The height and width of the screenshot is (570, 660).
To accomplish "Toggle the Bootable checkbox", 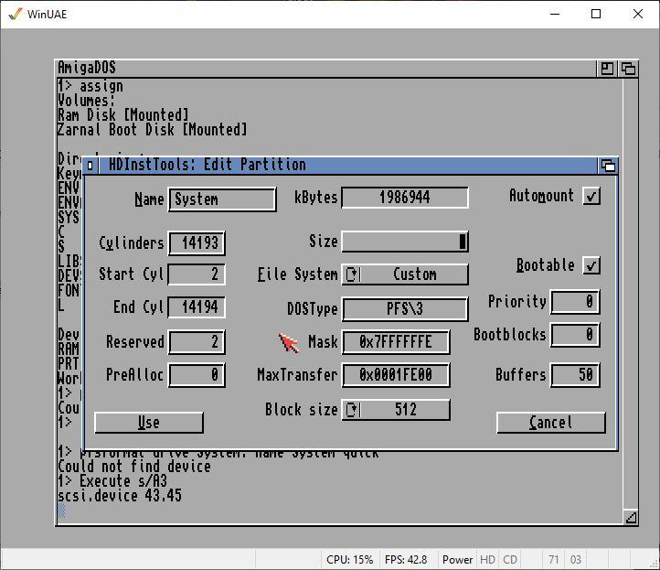I will click(x=591, y=265).
